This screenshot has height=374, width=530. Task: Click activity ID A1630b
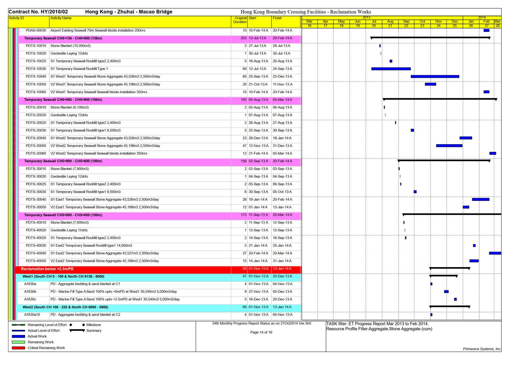point(30,291)
